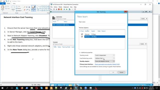Open the Paint File tab
Screen dimensions: 160x90
(x=3, y=3)
